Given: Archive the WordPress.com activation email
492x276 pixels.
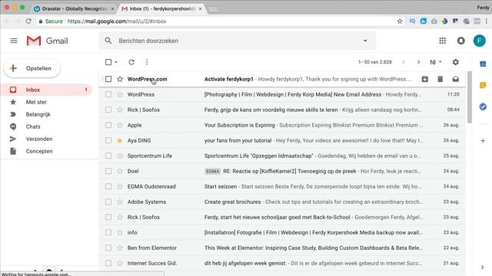Looking at the screenshot, I should [425, 79].
